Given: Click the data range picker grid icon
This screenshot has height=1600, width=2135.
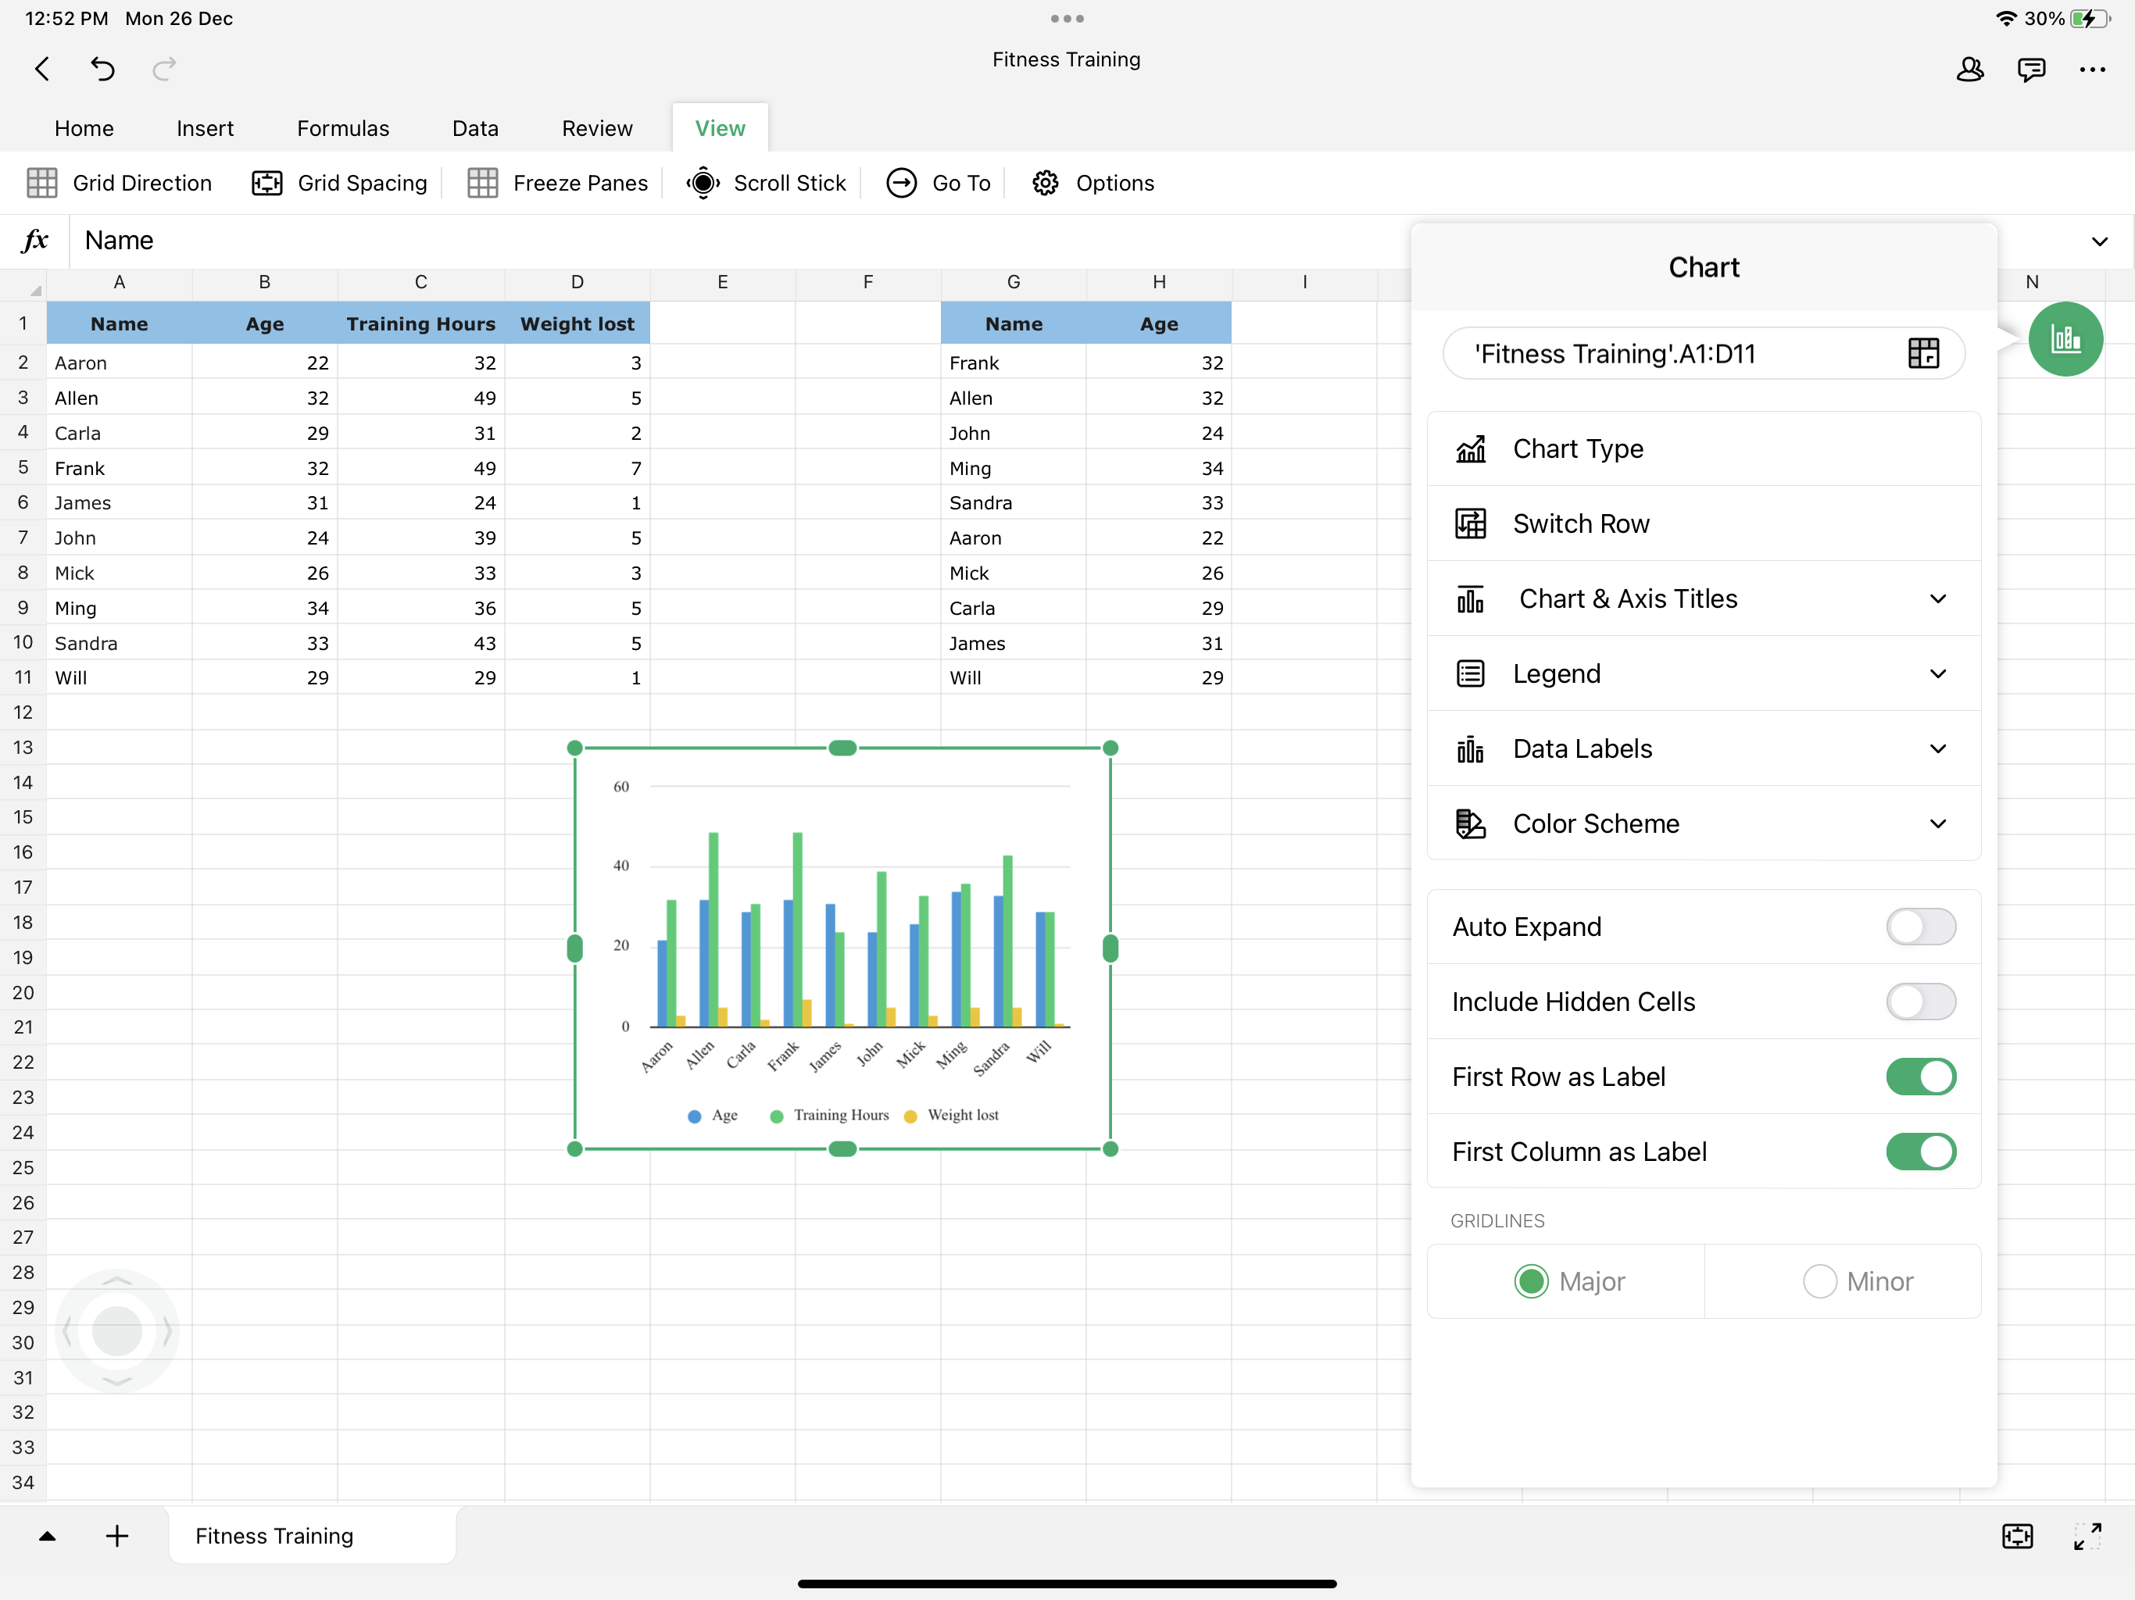Looking at the screenshot, I should 1922,353.
